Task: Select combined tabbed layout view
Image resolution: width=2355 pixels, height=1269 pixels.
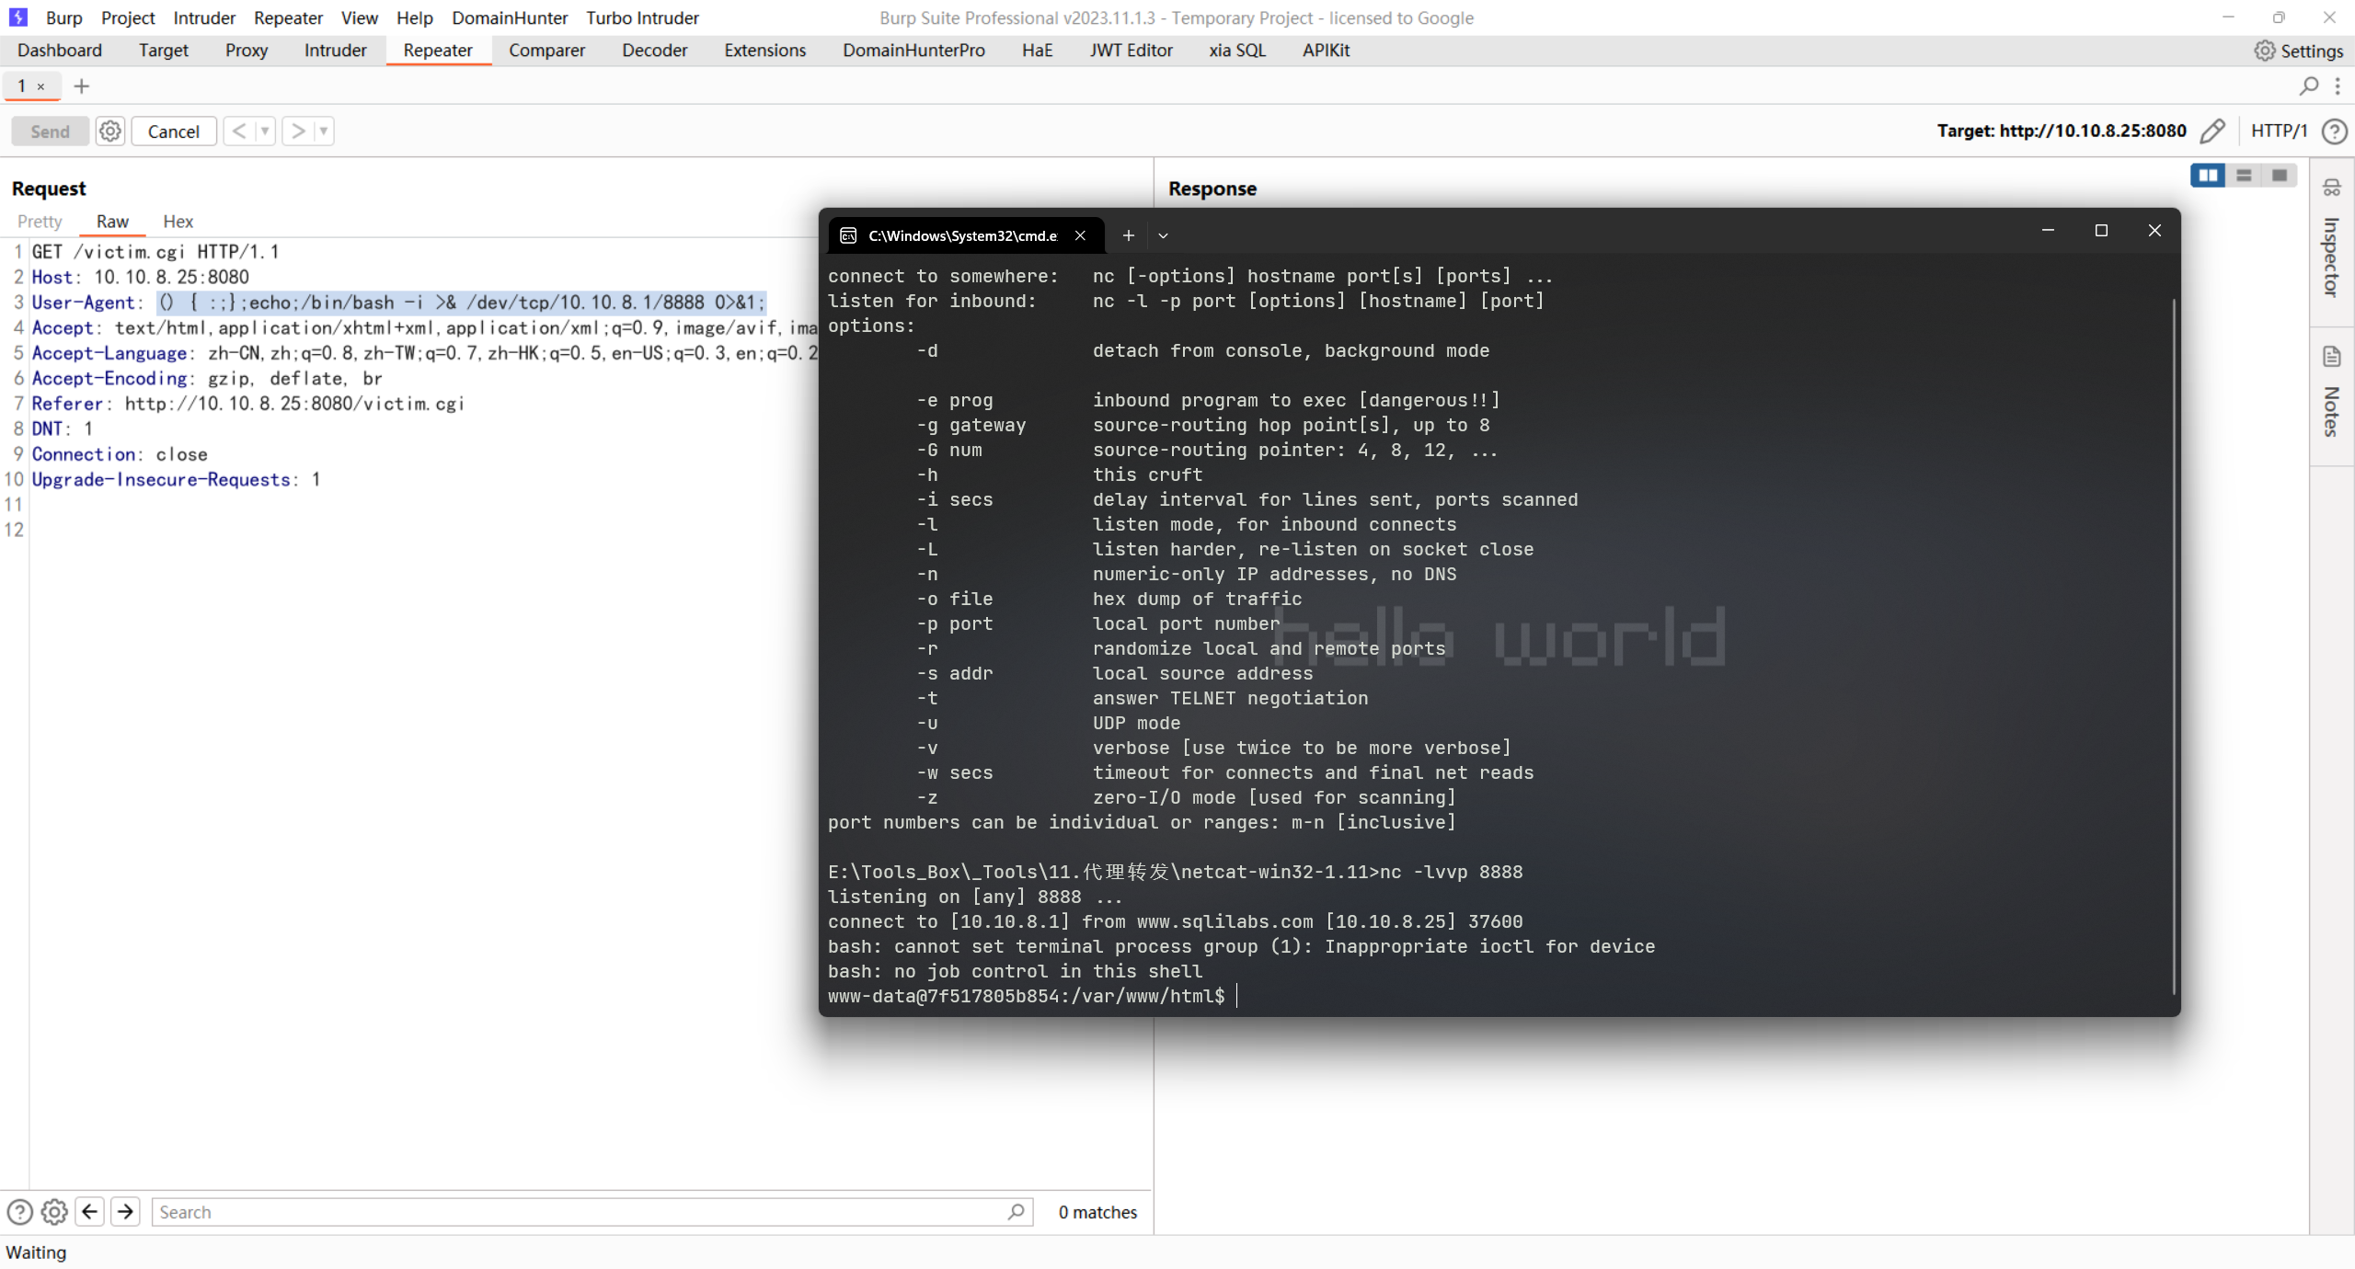Action: pyautogui.click(x=2280, y=175)
